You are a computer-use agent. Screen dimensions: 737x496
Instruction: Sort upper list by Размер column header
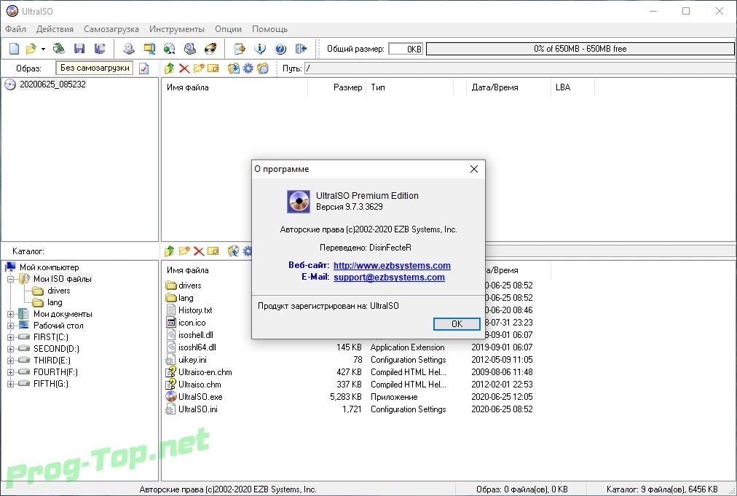coord(337,87)
